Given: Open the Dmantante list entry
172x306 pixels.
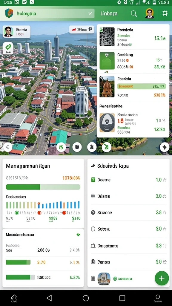Looking at the screenshot, I should pos(128,246).
